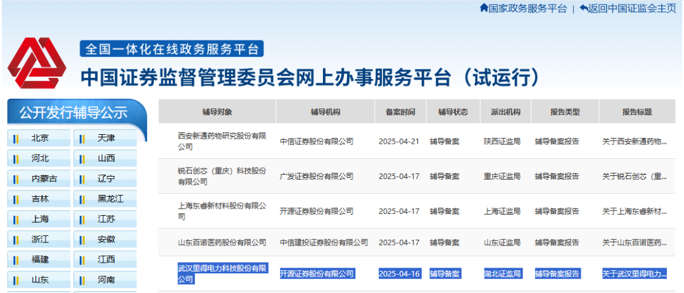This screenshot has height=293, width=684.
Task: Click the 派出机构 column header
Action: point(505,111)
